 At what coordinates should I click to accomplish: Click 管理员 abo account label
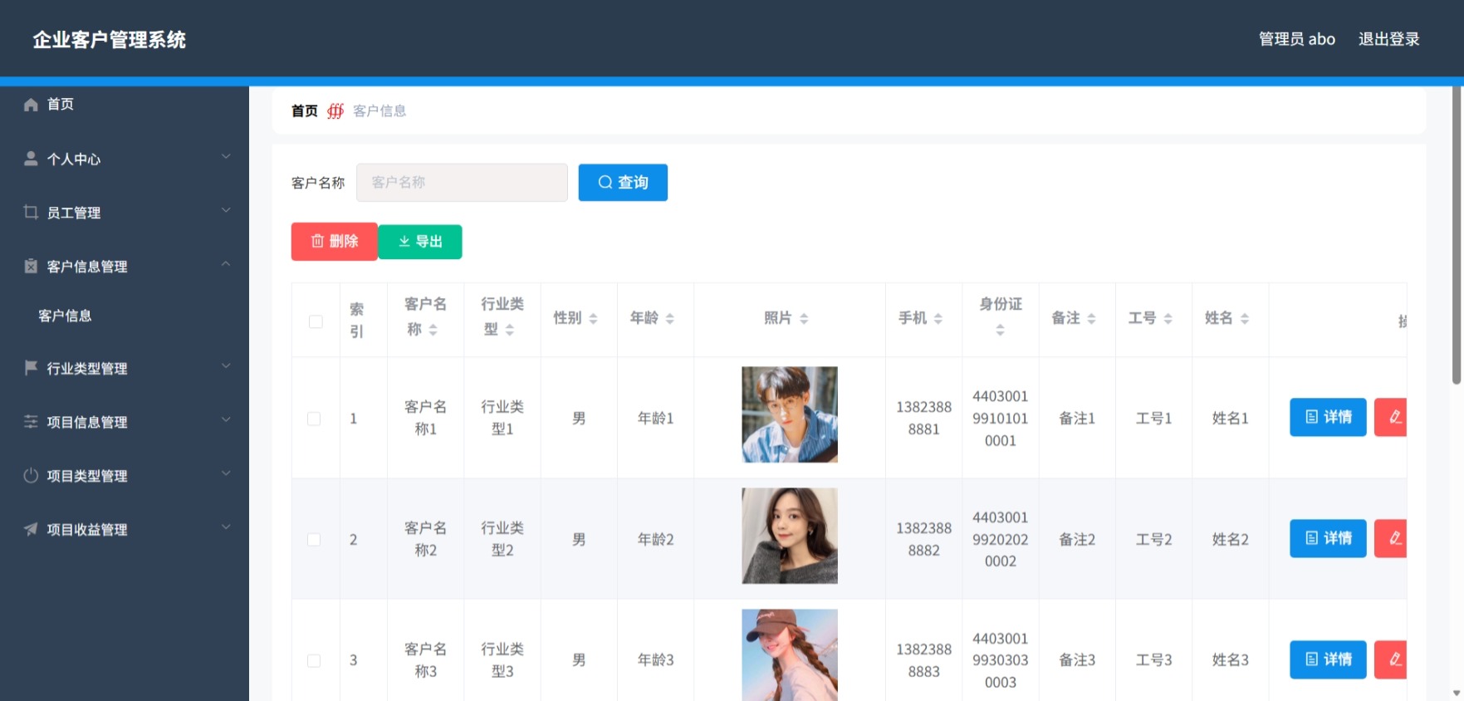point(1297,39)
